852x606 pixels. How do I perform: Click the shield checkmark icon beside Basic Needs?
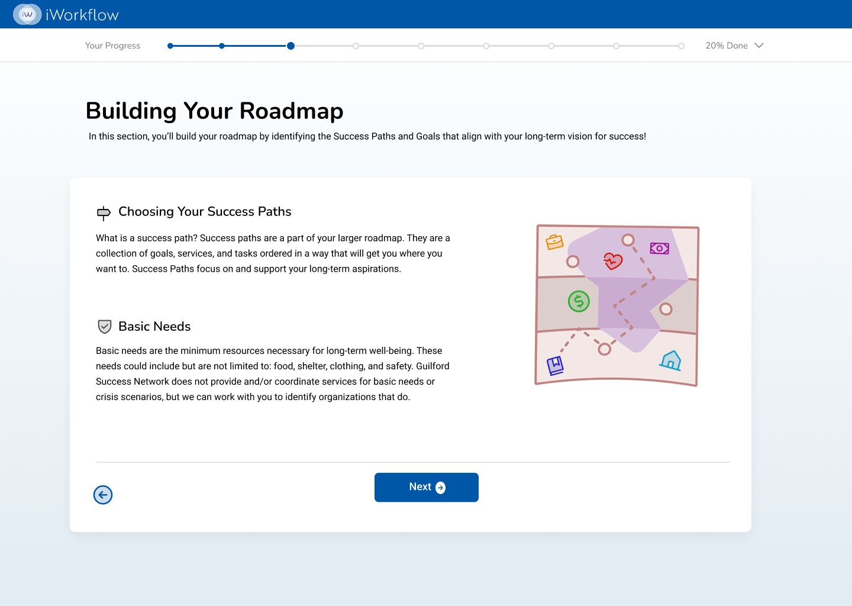[x=105, y=327]
